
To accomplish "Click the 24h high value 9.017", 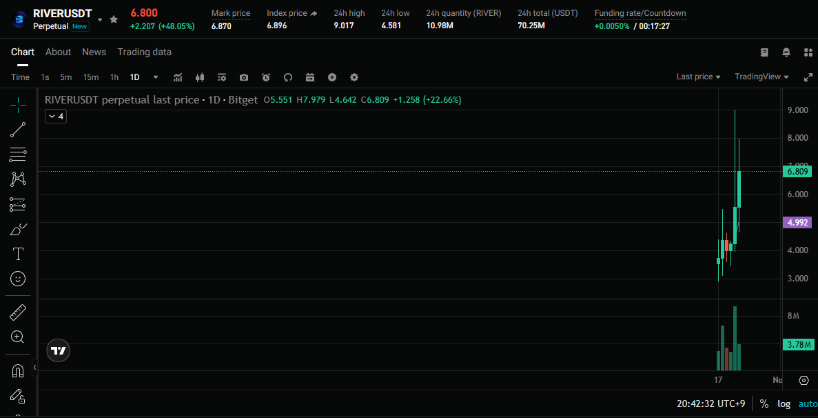I will tap(344, 25).
